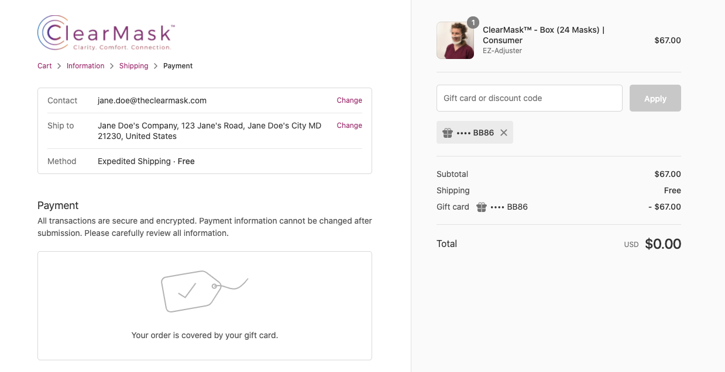725x372 pixels.
Task: Click the chevron before Payment breadcrumb
Action: pyautogui.click(x=156, y=66)
